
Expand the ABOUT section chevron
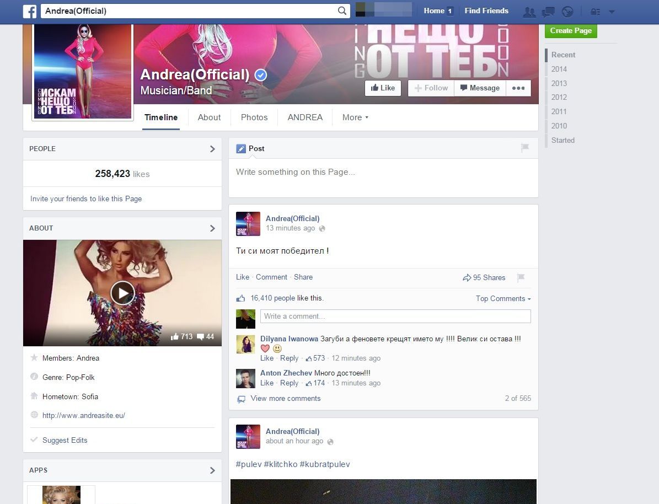[212, 228]
